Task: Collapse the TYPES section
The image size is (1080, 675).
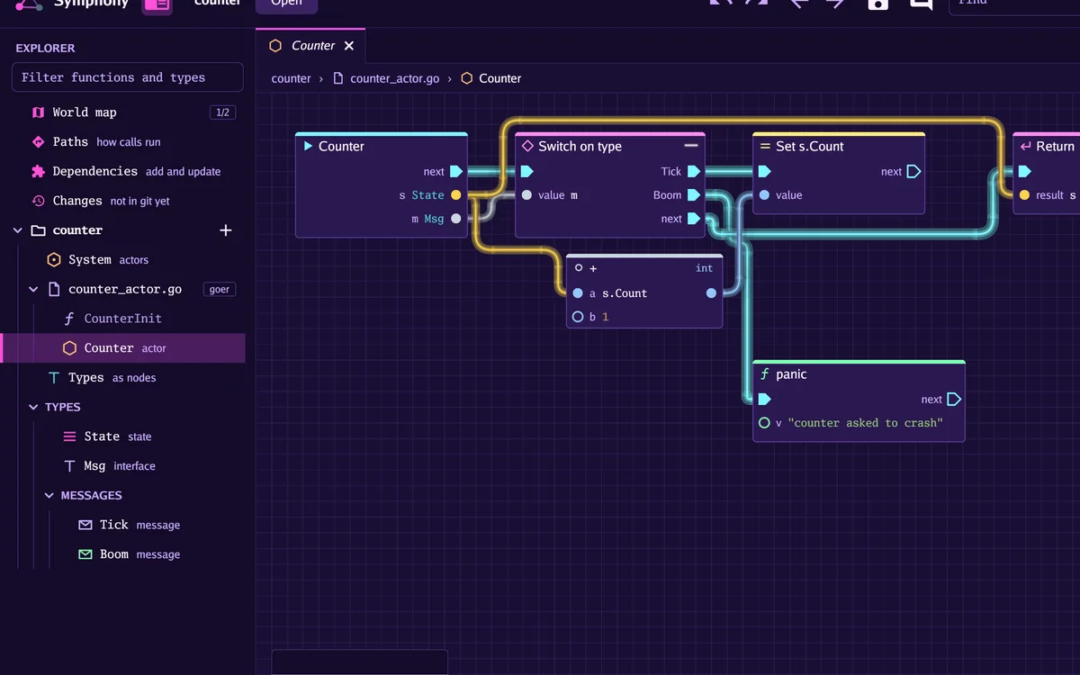Action: (33, 407)
